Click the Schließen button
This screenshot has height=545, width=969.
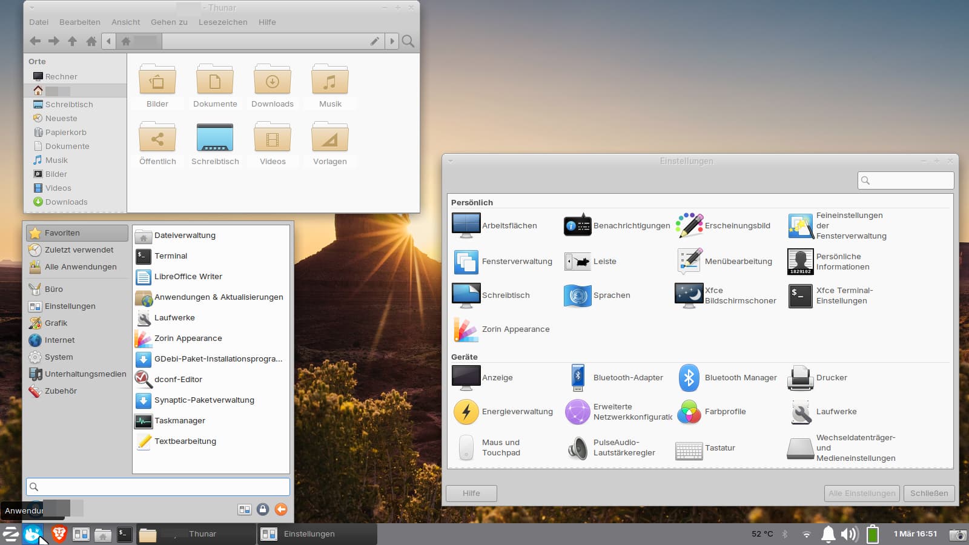pyautogui.click(x=929, y=494)
